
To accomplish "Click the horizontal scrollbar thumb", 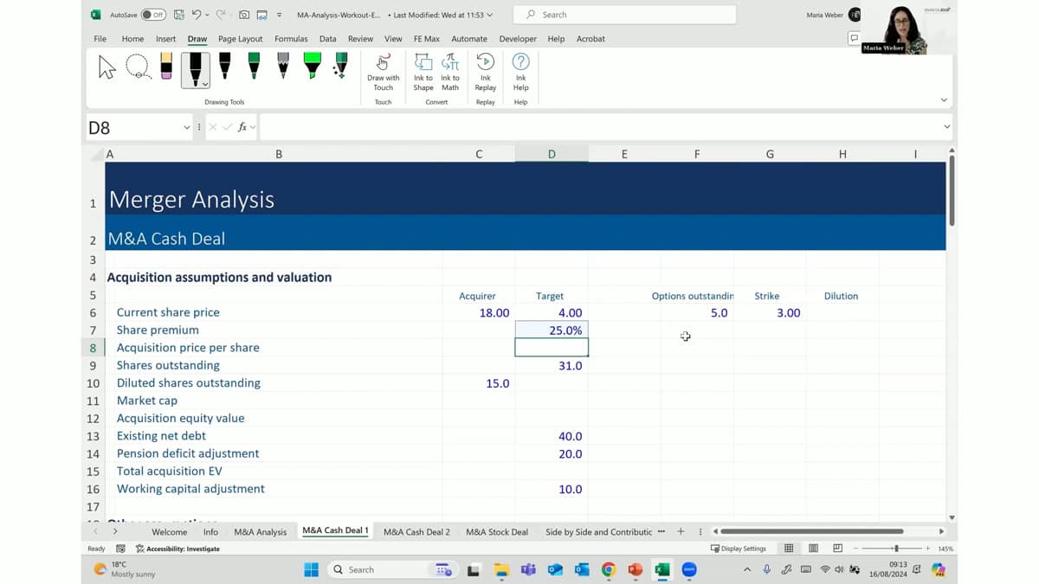I will click(811, 531).
